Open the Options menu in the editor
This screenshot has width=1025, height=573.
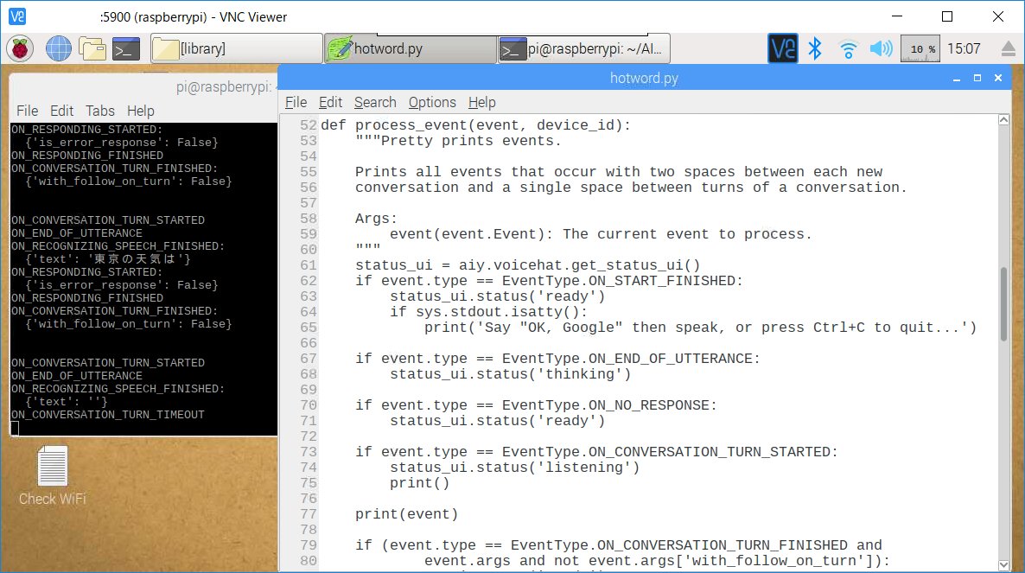[432, 103]
